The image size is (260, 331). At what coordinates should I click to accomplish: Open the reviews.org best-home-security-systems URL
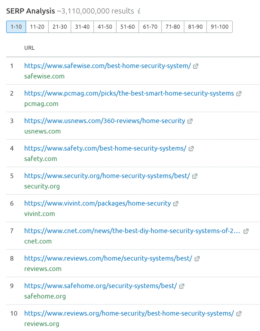tap(129, 313)
